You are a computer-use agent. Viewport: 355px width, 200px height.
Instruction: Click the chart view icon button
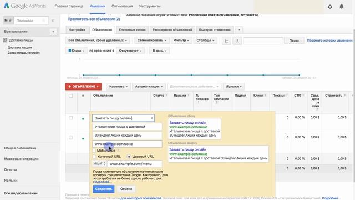click(226, 41)
